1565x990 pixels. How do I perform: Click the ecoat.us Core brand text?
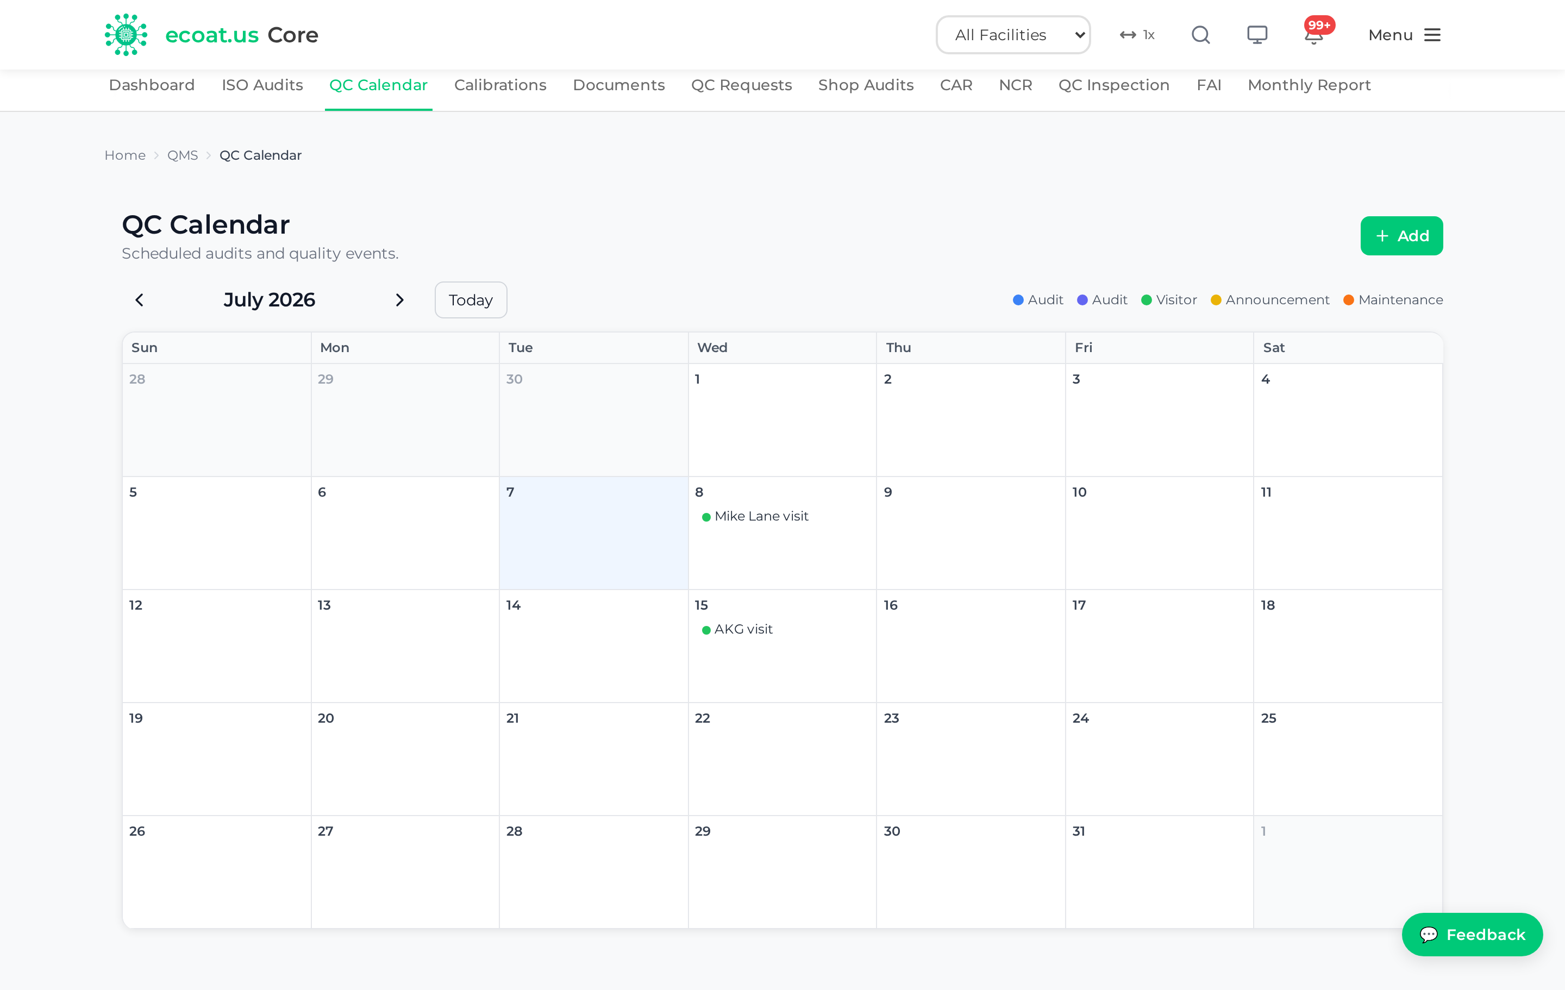point(242,34)
